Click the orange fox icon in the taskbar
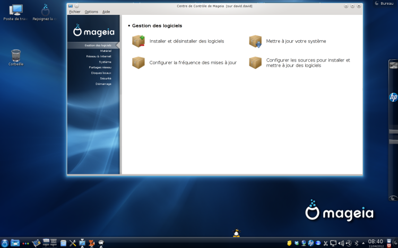 click(x=91, y=243)
